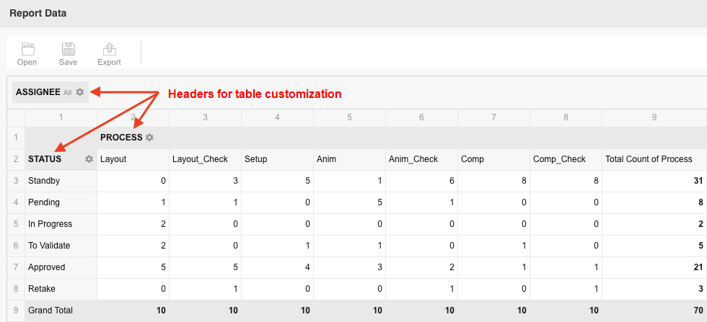
Task: Expand the ASSIGNEE All filter header
Action: (x=50, y=92)
